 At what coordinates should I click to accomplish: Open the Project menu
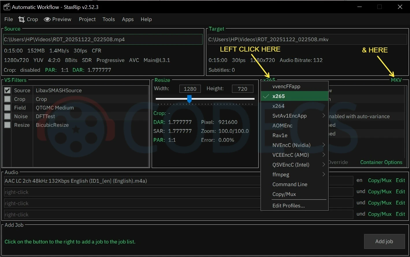click(87, 19)
